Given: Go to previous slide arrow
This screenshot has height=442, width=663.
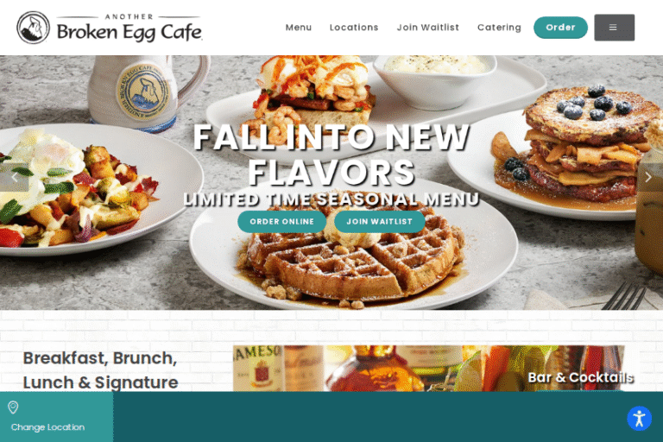Looking at the screenshot, I should click(x=15, y=177).
